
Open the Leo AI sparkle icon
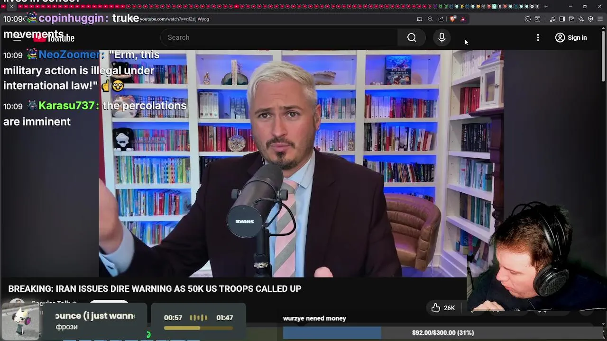click(x=581, y=19)
